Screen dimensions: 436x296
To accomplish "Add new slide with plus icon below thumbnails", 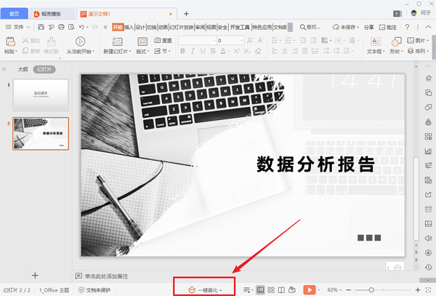I will coord(35,275).
